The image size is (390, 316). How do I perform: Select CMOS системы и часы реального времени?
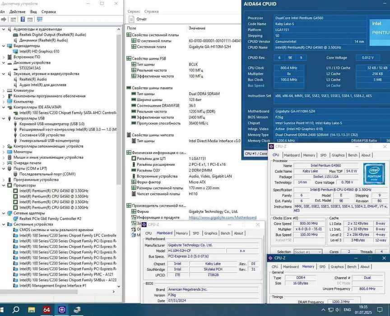pos(56,230)
